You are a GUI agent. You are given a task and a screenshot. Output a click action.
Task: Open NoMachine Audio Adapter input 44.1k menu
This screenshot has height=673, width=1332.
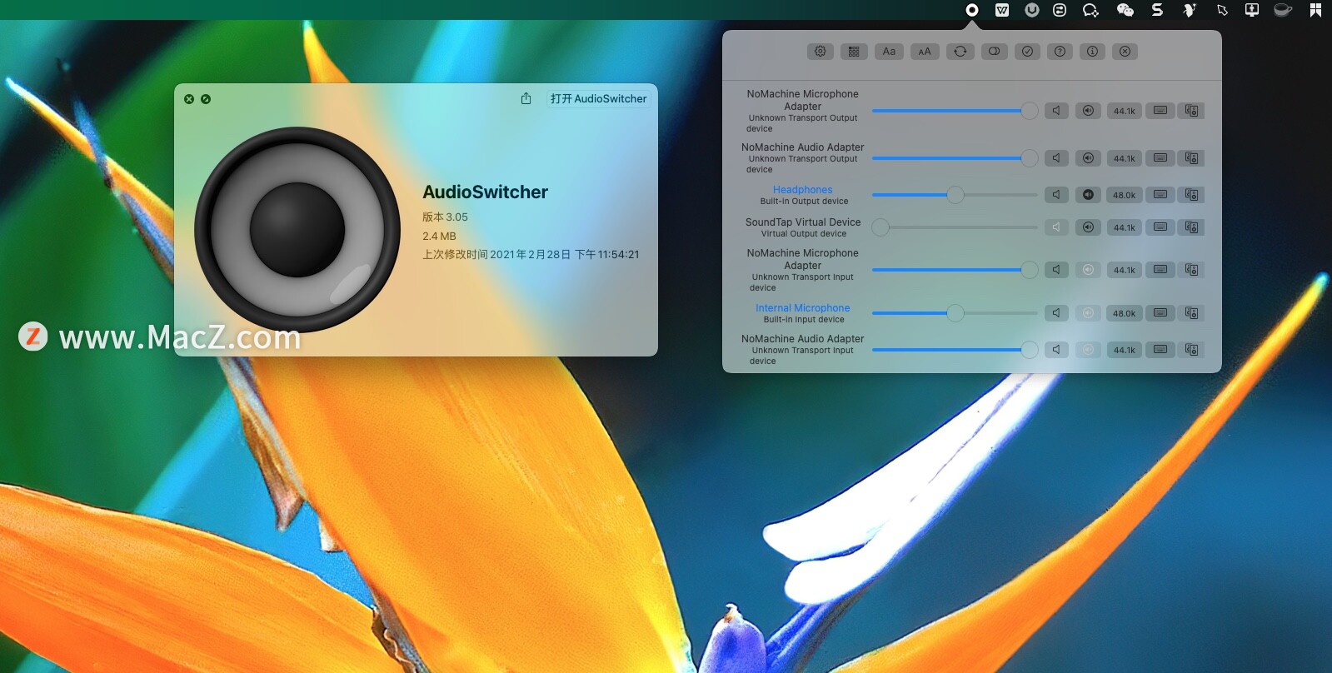tap(1124, 350)
